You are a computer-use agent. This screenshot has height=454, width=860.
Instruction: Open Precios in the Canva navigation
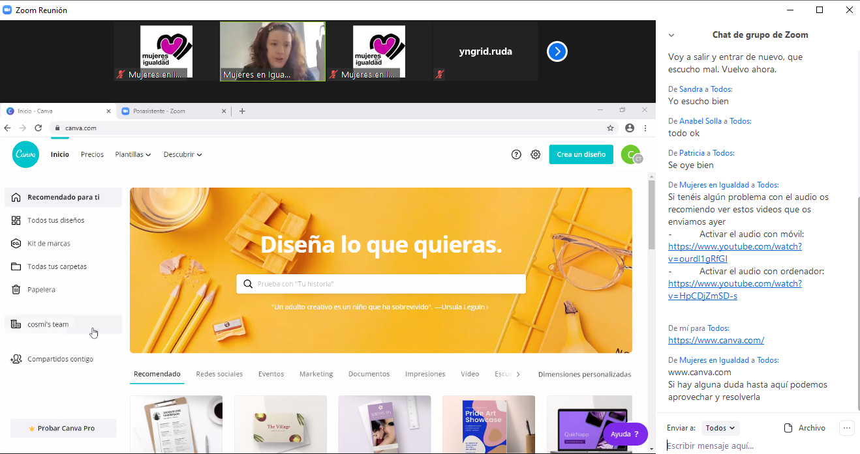93,154
